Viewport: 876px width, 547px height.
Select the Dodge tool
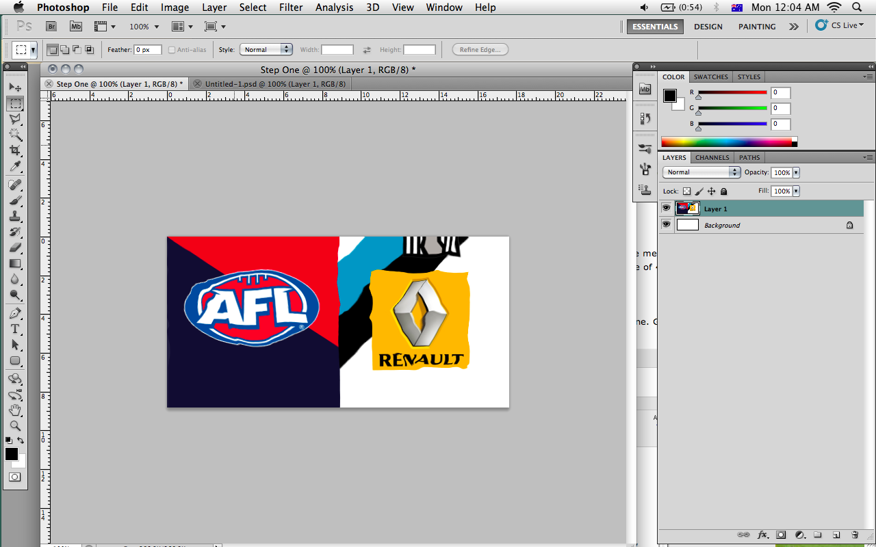(15, 295)
